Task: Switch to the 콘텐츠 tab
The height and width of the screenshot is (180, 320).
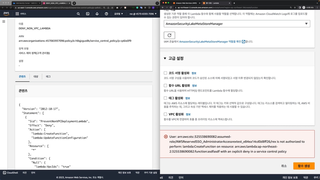Action: coord(22,77)
